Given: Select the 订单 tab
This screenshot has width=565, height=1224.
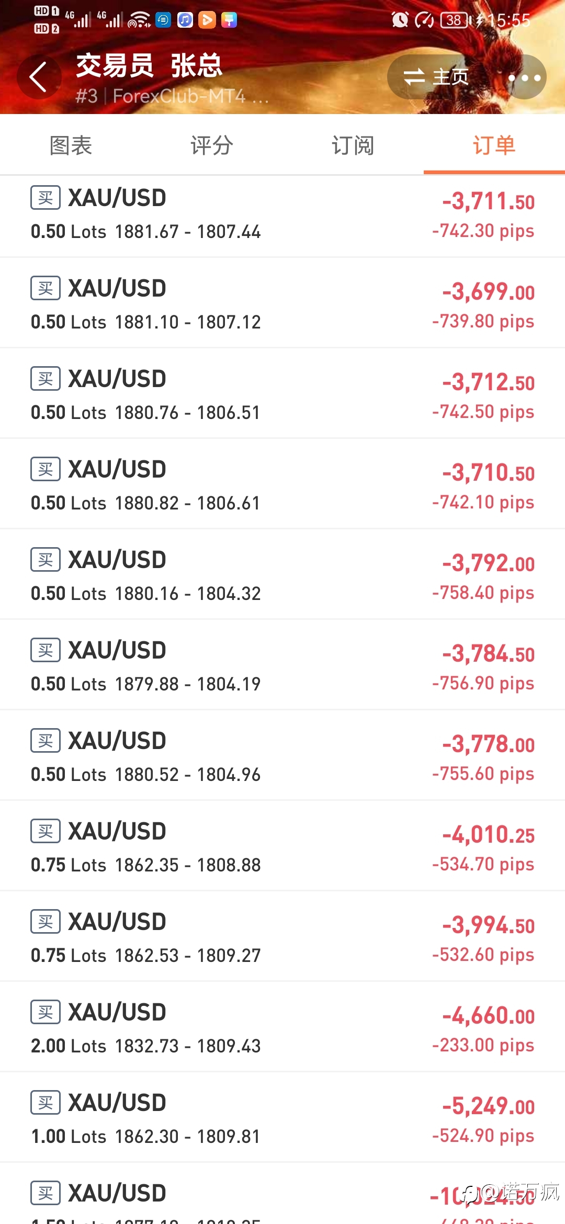Looking at the screenshot, I should tap(494, 145).
